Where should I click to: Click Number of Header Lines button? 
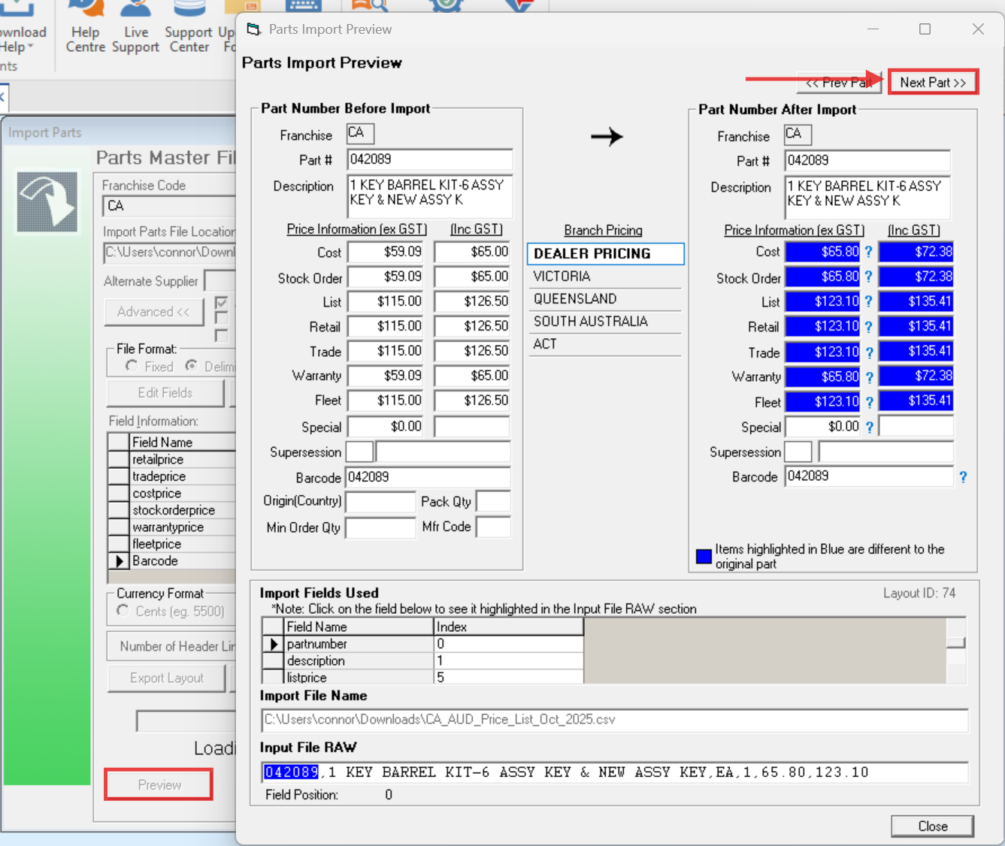pyautogui.click(x=171, y=646)
